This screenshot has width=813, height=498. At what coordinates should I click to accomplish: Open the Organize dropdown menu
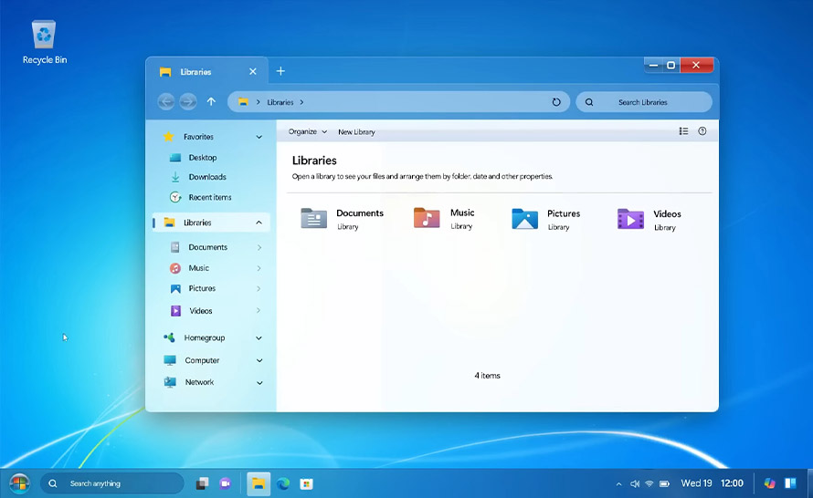[307, 131]
